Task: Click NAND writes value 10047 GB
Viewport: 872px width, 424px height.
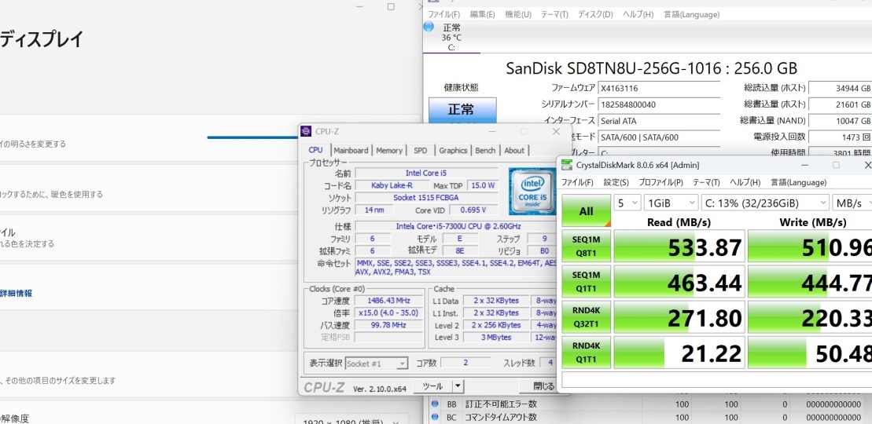Action: point(841,121)
